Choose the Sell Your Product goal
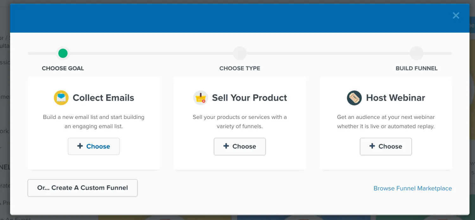Image resolution: width=475 pixels, height=220 pixels. [x=240, y=147]
